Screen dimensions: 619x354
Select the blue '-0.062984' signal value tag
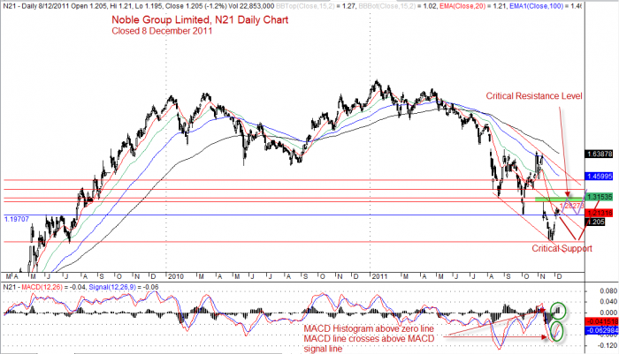[601, 330]
